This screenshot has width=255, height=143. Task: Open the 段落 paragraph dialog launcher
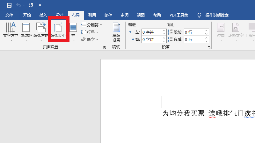[209, 48]
